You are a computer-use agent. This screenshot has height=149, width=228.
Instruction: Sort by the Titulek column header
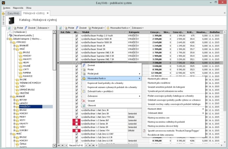click(104, 32)
